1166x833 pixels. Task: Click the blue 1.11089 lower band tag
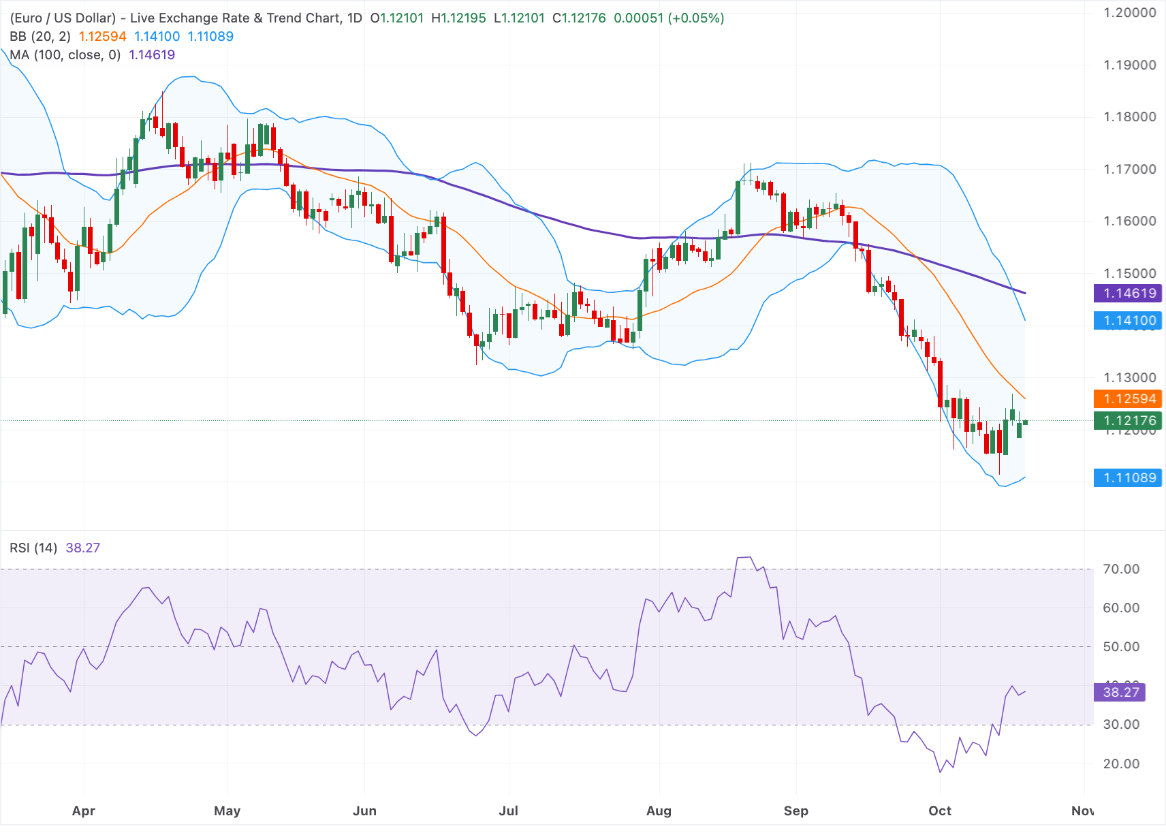coord(1128,478)
